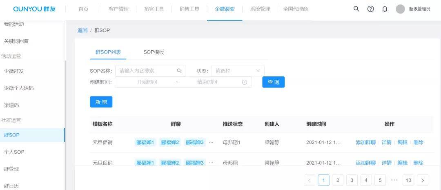Image resolution: width=441 pixels, height=190 pixels.
Task: Expand the ellipsis after 郦福婵3 in the second row
Action: tap(211, 162)
